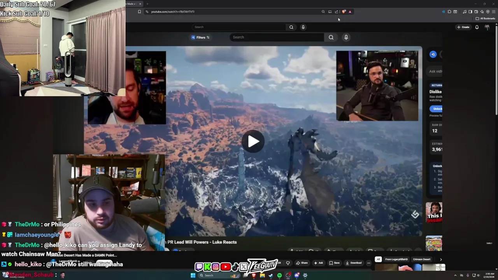
Task: Click the share page icon in address bar
Action: click(337, 12)
